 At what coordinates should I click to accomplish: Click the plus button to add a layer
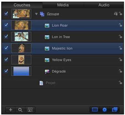coord(11,110)
